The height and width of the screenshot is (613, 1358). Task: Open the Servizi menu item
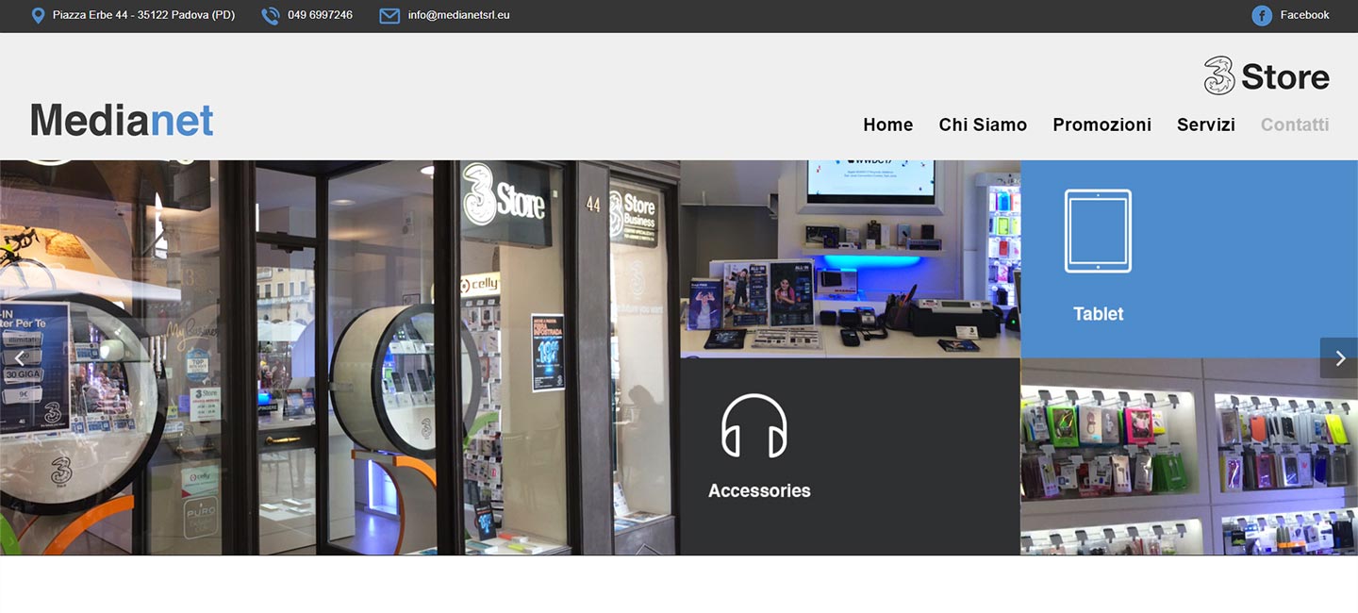click(1205, 124)
